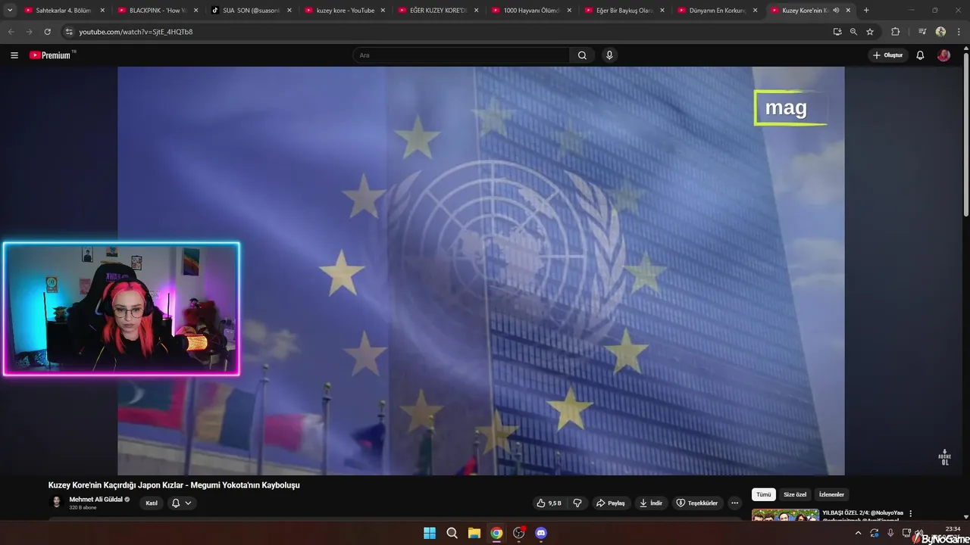
Task: Open the Windows Start menu
Action: point(430,533)
